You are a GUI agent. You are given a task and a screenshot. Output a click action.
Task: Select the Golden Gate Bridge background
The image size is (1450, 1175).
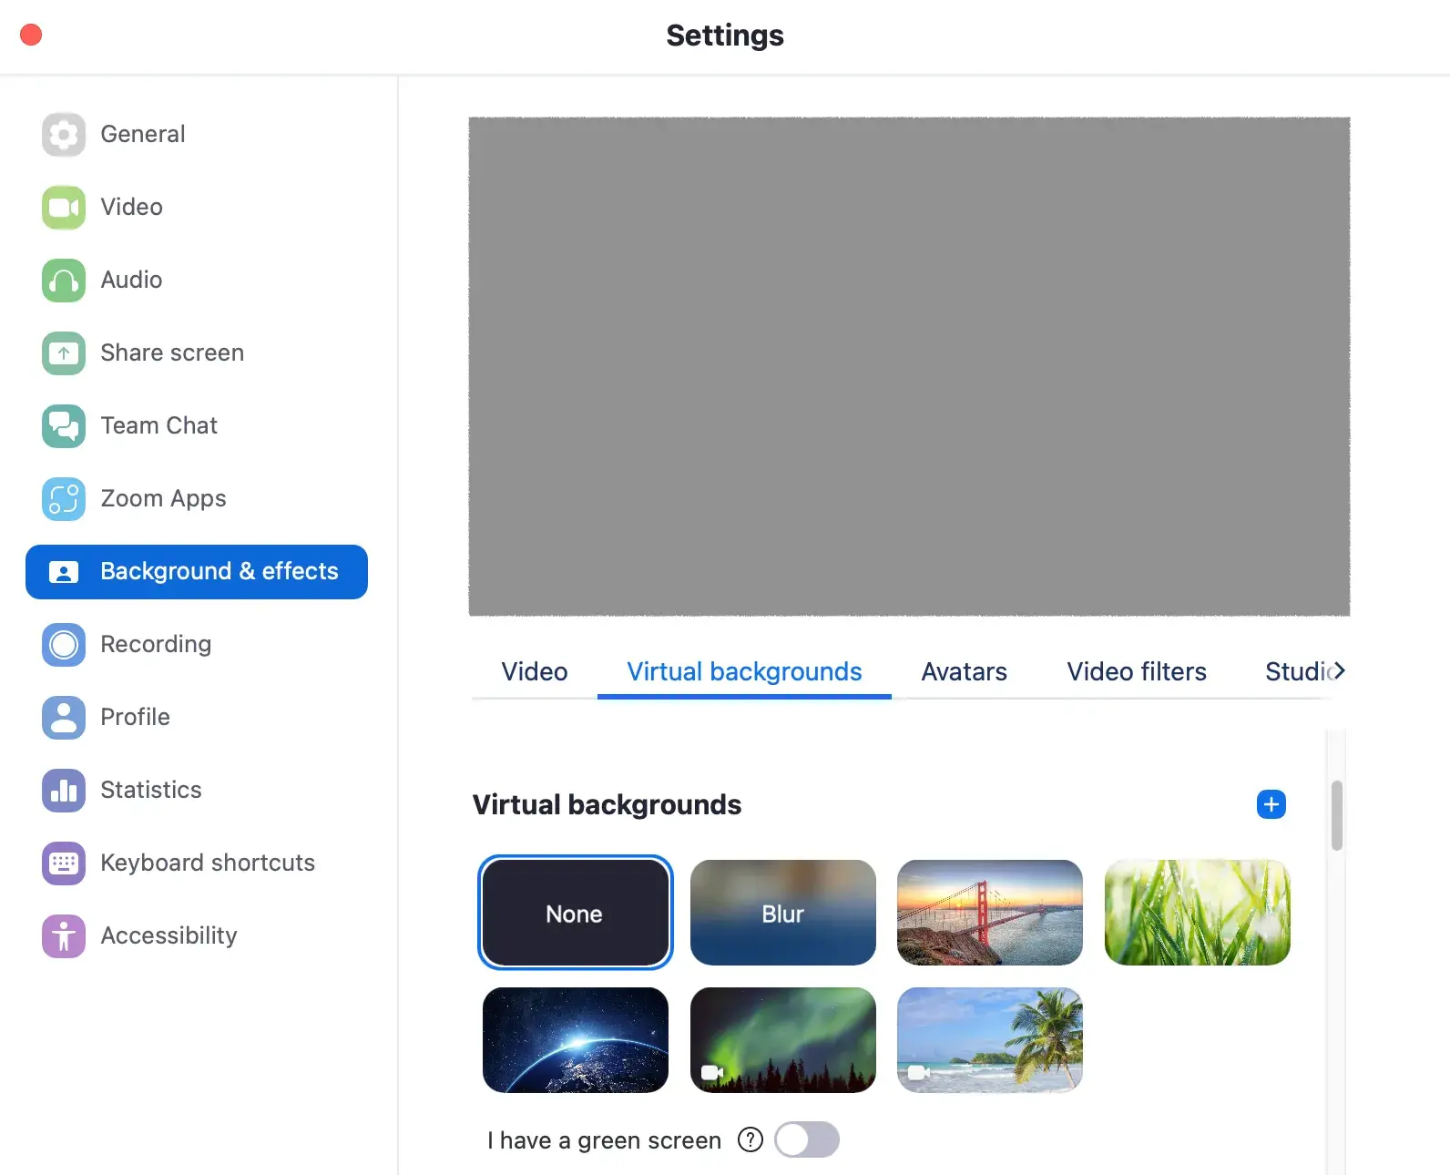[x=990, y=913]
